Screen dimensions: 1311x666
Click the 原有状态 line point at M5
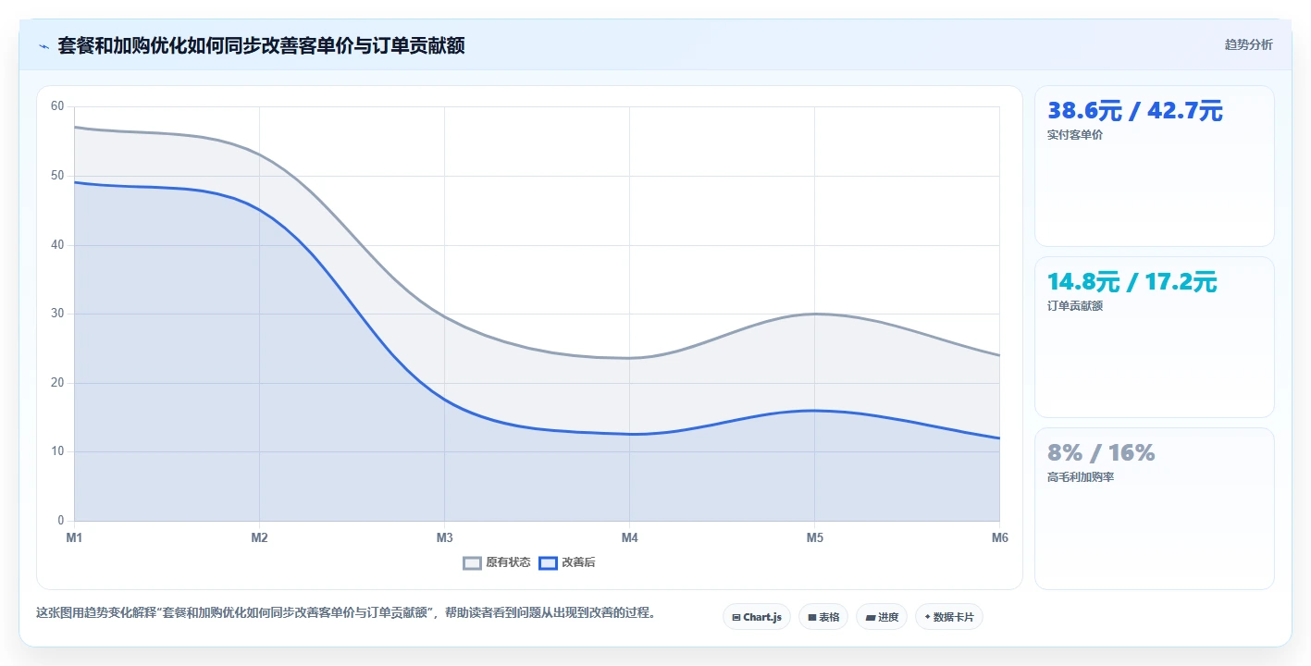(814, 314)
